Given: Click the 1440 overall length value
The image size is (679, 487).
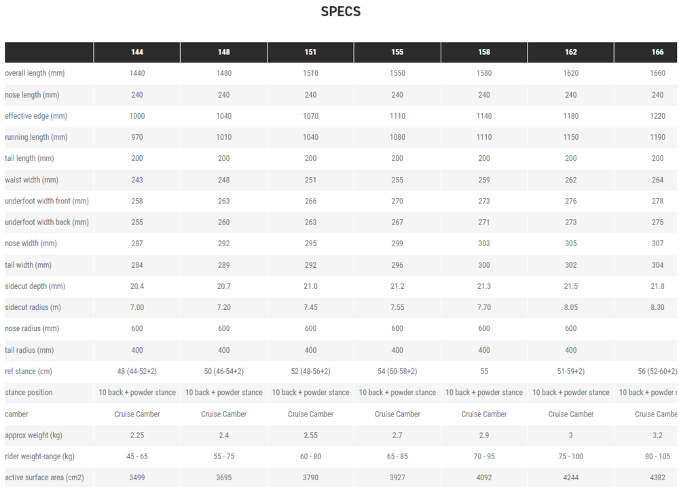Looking at the screenshot, I should point(137,73).
